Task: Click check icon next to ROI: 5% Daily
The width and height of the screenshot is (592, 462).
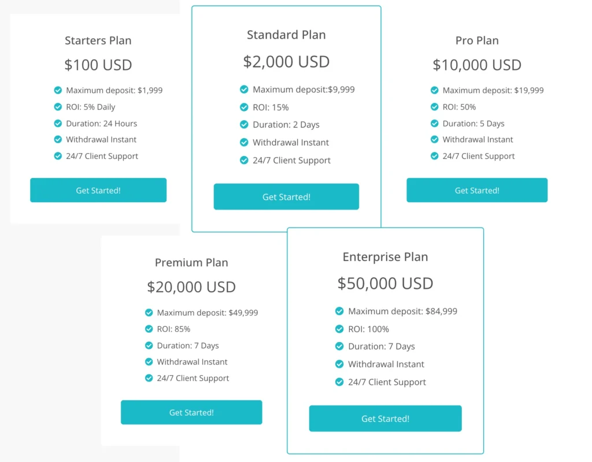Action: (58, 107)
